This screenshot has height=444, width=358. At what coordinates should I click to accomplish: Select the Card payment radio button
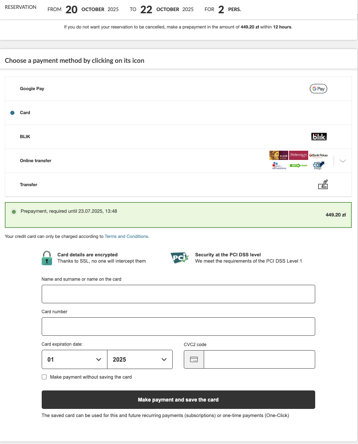13,113
